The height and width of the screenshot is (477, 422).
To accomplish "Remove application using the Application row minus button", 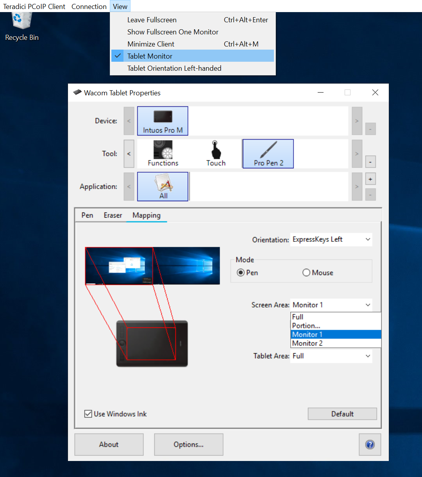I will tap(370, 194).
